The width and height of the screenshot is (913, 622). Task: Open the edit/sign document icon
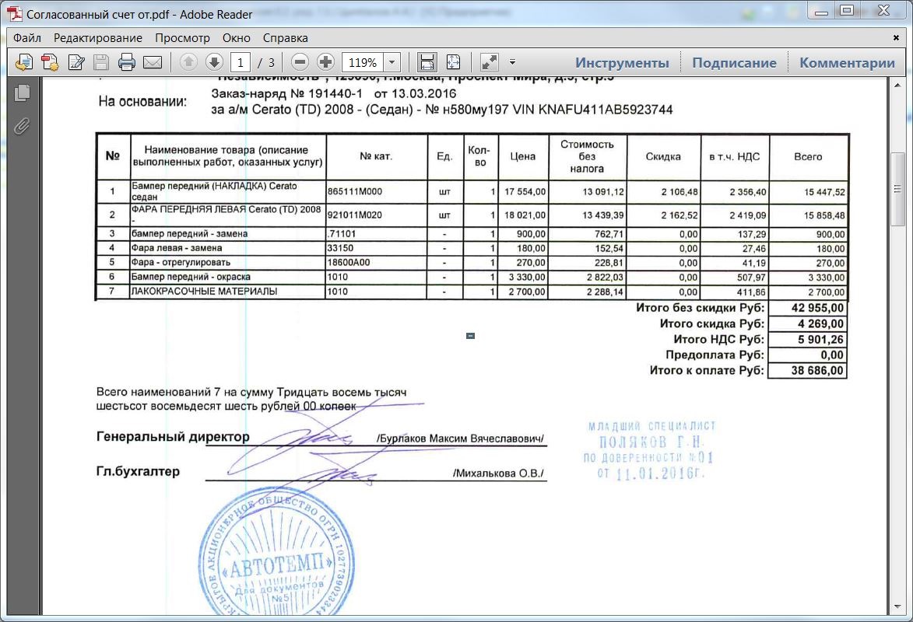[x=76, y=62]
